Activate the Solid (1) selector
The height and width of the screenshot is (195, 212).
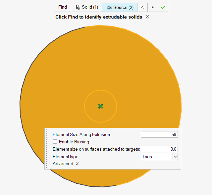pyautogui.click(x=86, y=7)
